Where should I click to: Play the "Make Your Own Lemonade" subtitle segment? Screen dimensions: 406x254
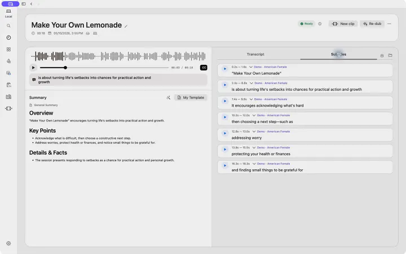(x=225, y=69)
